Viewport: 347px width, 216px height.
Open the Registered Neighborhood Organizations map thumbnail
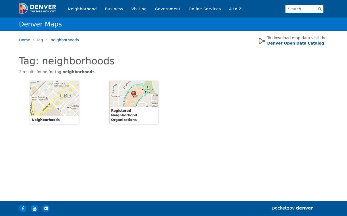134,94
